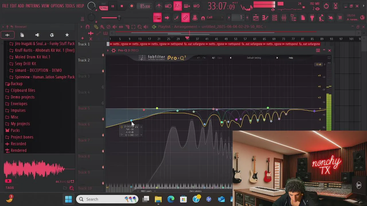Screen dimensions: 367x206
Task: Select the playlist Slice tool
Action: [x=127, y=27]
